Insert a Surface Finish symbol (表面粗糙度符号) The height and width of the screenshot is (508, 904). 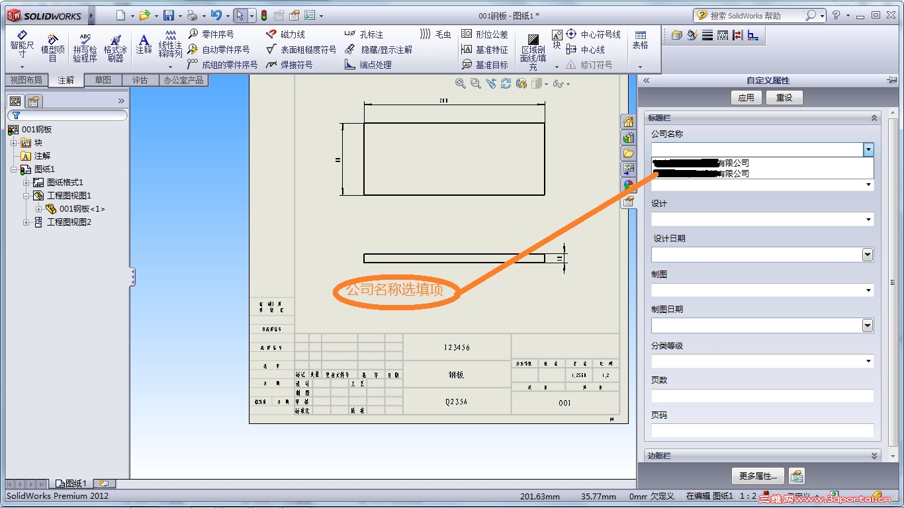[x=301, y=50]
